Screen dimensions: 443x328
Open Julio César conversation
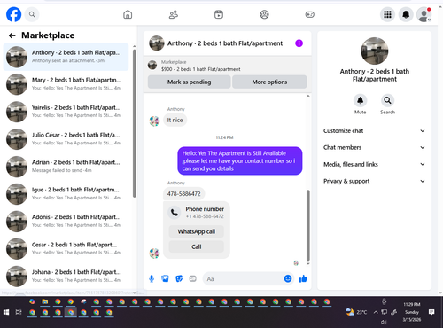(x=66, y=139)
